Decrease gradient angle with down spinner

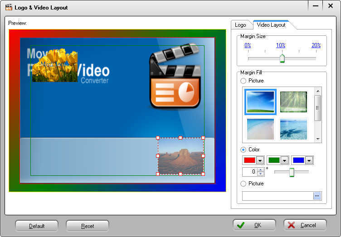pyautogui.click(x=261, y=174)
